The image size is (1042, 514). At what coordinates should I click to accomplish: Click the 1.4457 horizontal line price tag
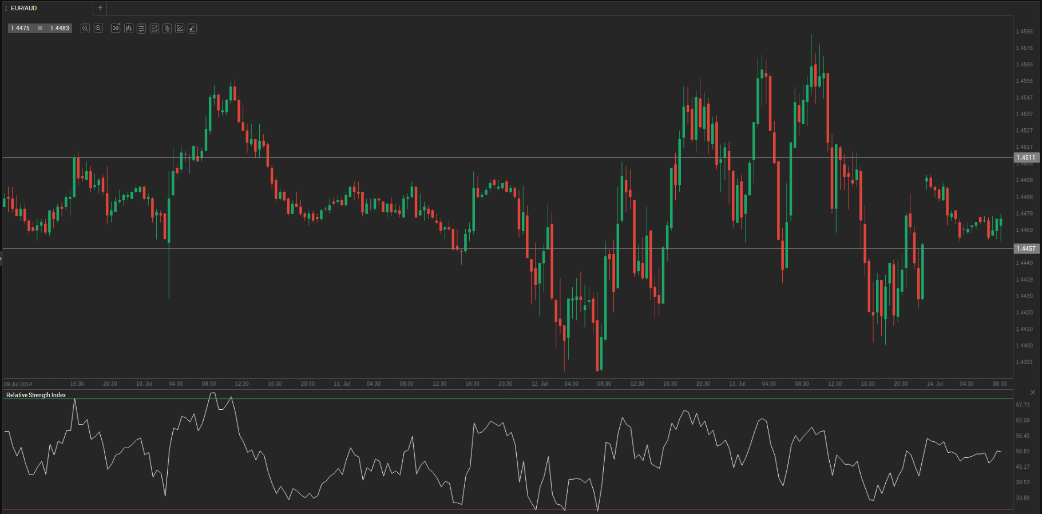point(1025,248)
